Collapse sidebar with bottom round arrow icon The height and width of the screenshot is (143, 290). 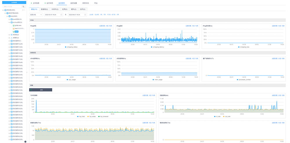25,142
